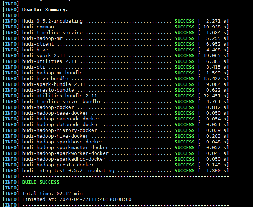Click the 'hudi-presto-bundle' module name
253x207 pixels.
pyautogui.click(x=48, y=90)
